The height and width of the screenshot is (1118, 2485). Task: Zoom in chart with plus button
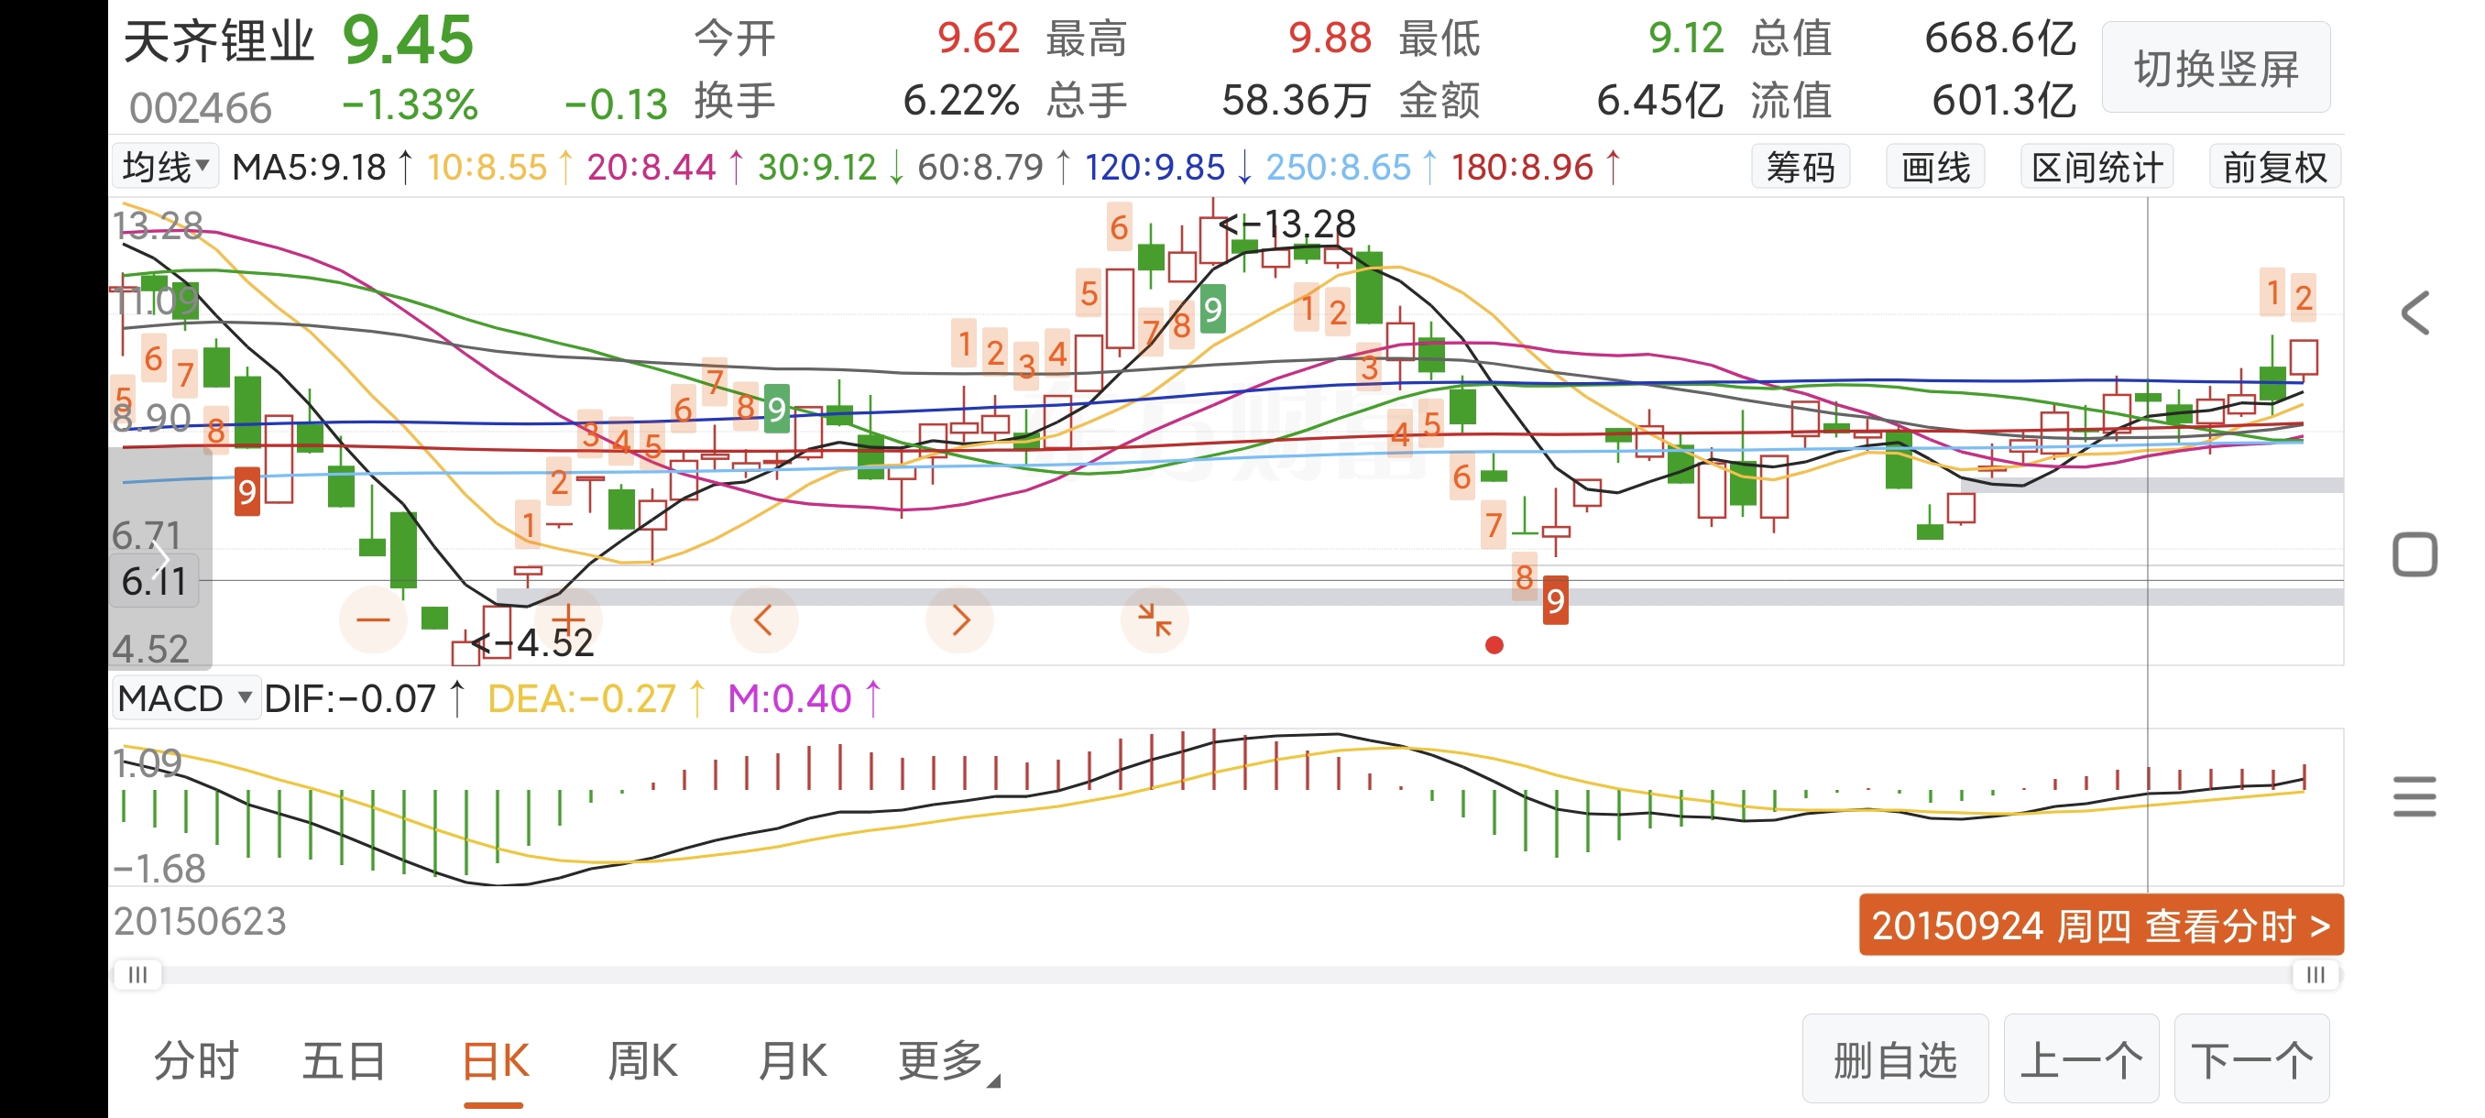(x=568, y=619)
